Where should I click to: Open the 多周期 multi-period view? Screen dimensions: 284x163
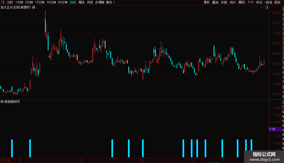click(x=100, y=2)
